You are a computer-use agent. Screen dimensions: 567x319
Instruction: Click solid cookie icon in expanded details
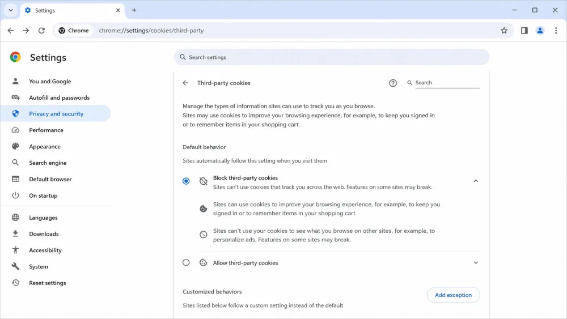tap(203, 209)
